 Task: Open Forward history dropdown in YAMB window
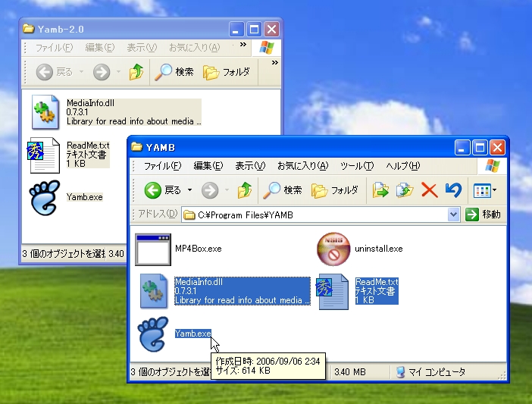[x=227, y=190]
